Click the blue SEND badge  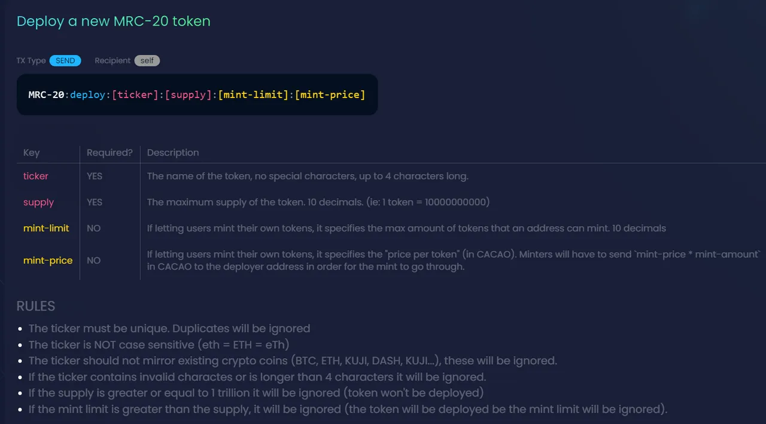coord(65,60)
